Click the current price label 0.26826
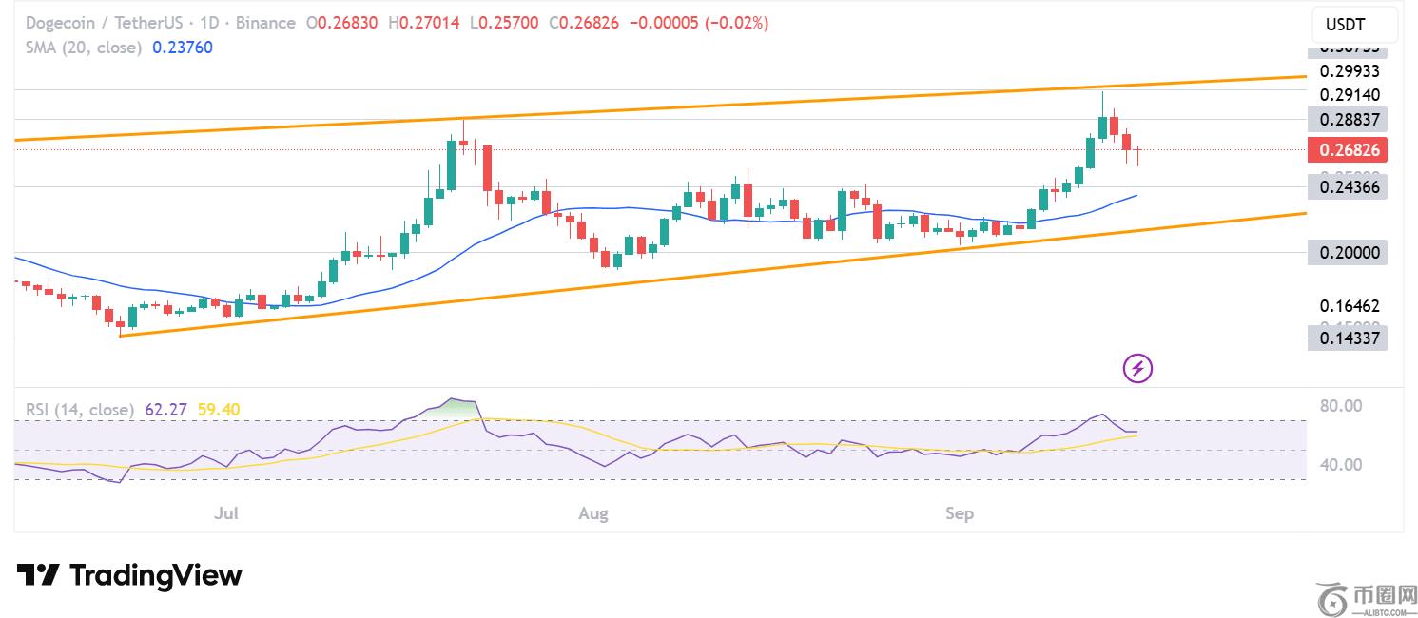1418x618 pixels. (1347, 150)
